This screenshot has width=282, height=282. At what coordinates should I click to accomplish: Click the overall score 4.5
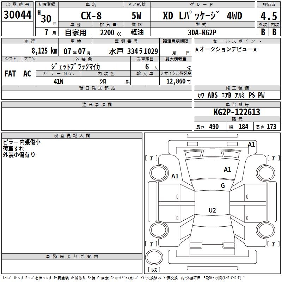[x=269, y=16]
